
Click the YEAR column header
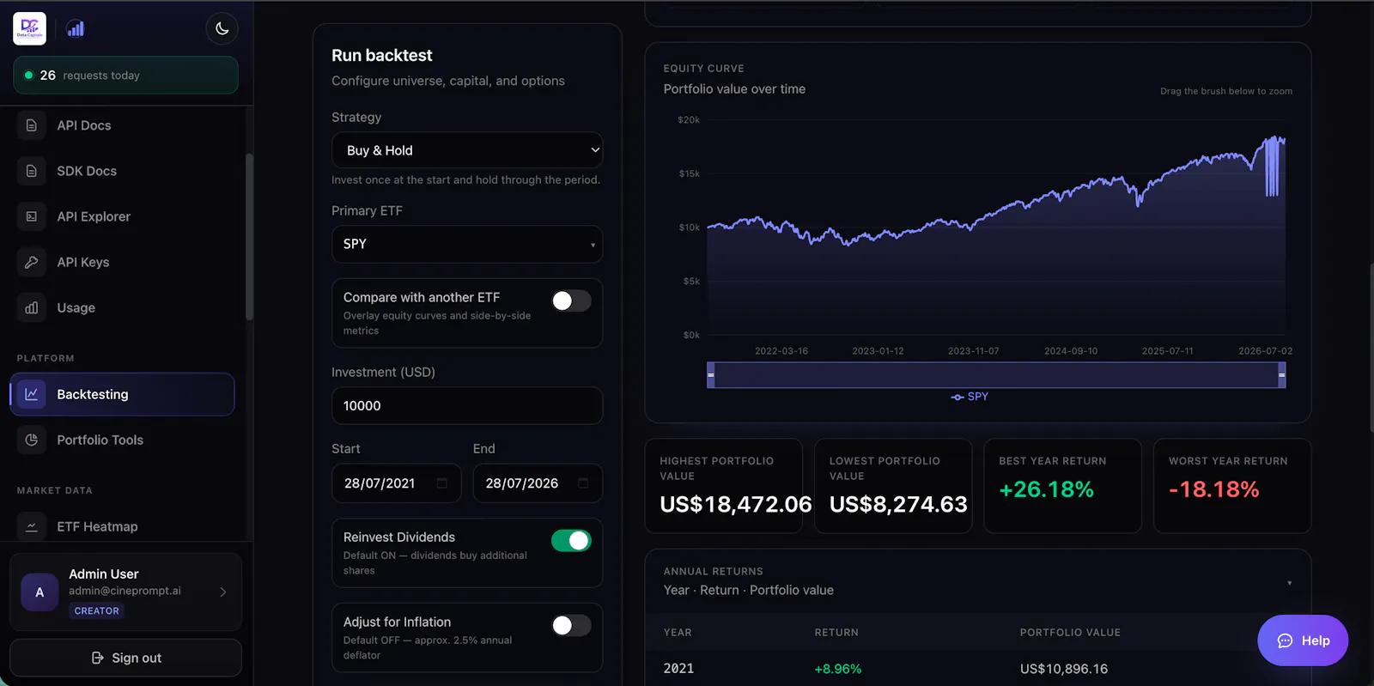[x=678, y=633]
